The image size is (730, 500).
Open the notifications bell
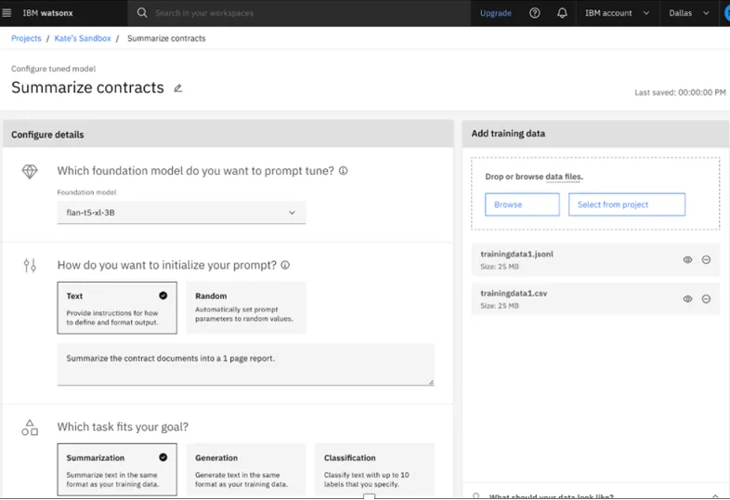[x=562, y=13]
